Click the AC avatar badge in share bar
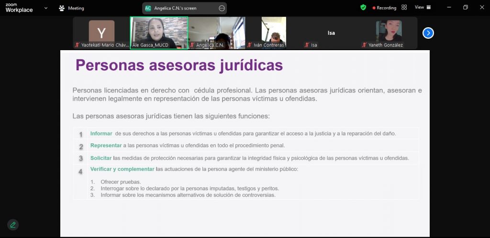490x238 pixels. tap(148, 8)
